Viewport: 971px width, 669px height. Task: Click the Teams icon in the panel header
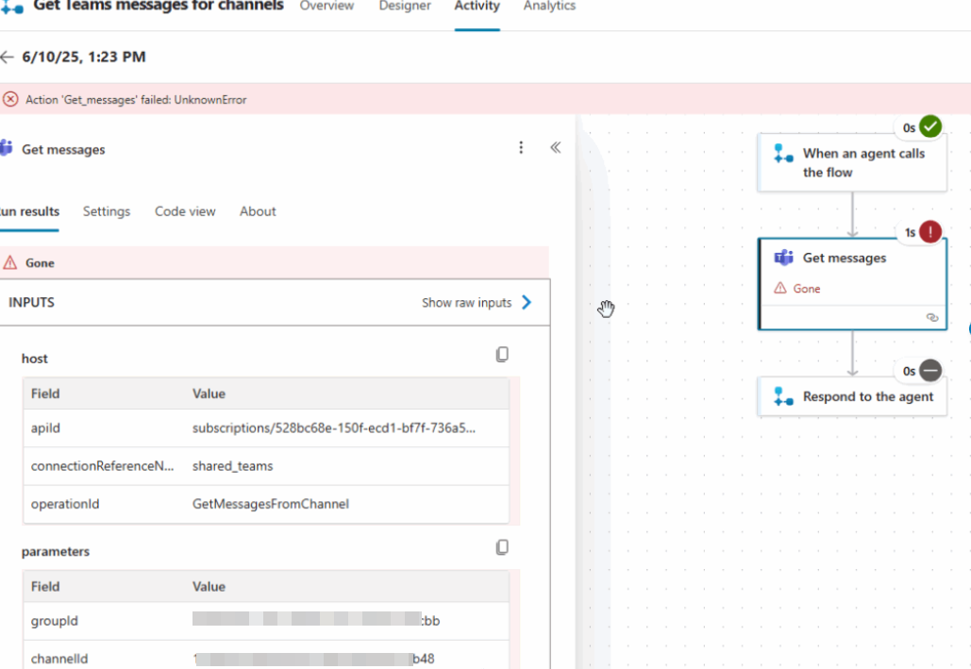point(7,149)
